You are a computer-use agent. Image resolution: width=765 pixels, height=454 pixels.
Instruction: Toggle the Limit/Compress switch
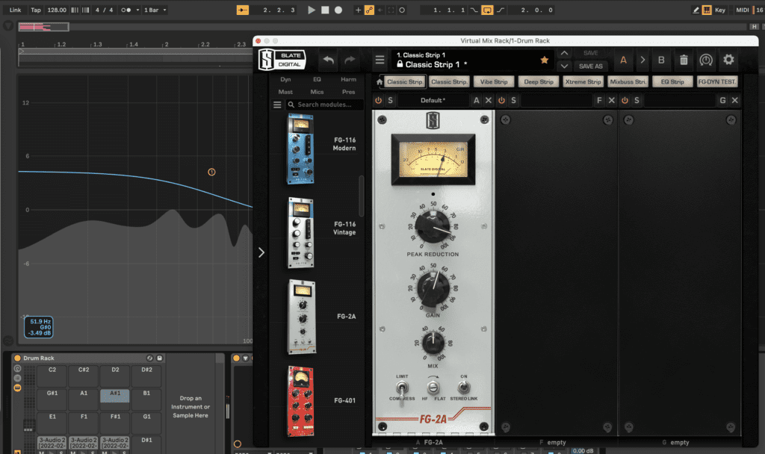pyautogui.click(x=402, y=388)
